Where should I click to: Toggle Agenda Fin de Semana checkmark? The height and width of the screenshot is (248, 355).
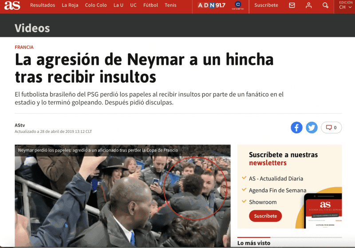coord(244,189)
